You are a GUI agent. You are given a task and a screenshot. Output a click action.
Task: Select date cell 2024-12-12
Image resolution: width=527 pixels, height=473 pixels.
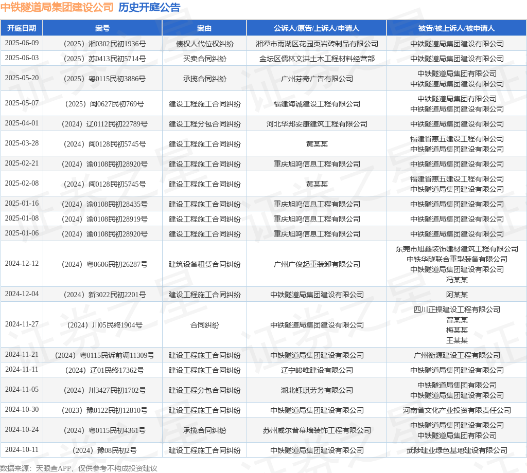22,264
